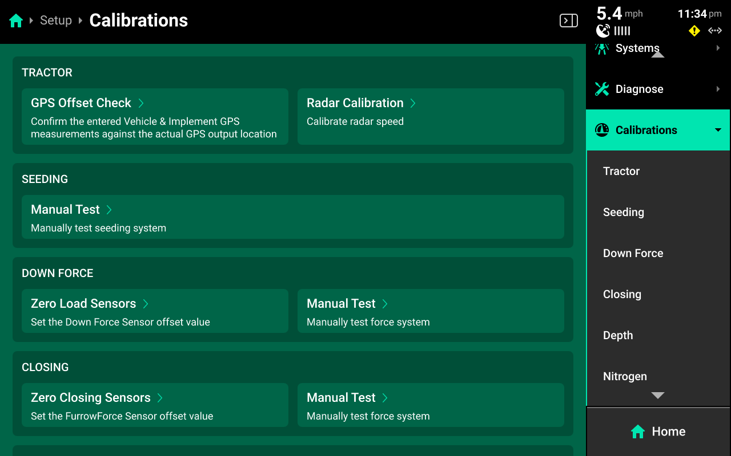Click the 11:34 pm clock
Screen dimensions: 731x456
pos(700,14)
